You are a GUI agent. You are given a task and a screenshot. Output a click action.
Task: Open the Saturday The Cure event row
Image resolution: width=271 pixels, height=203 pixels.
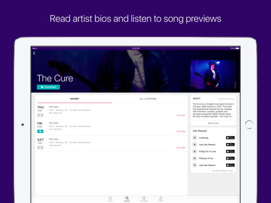coord(111,143)
